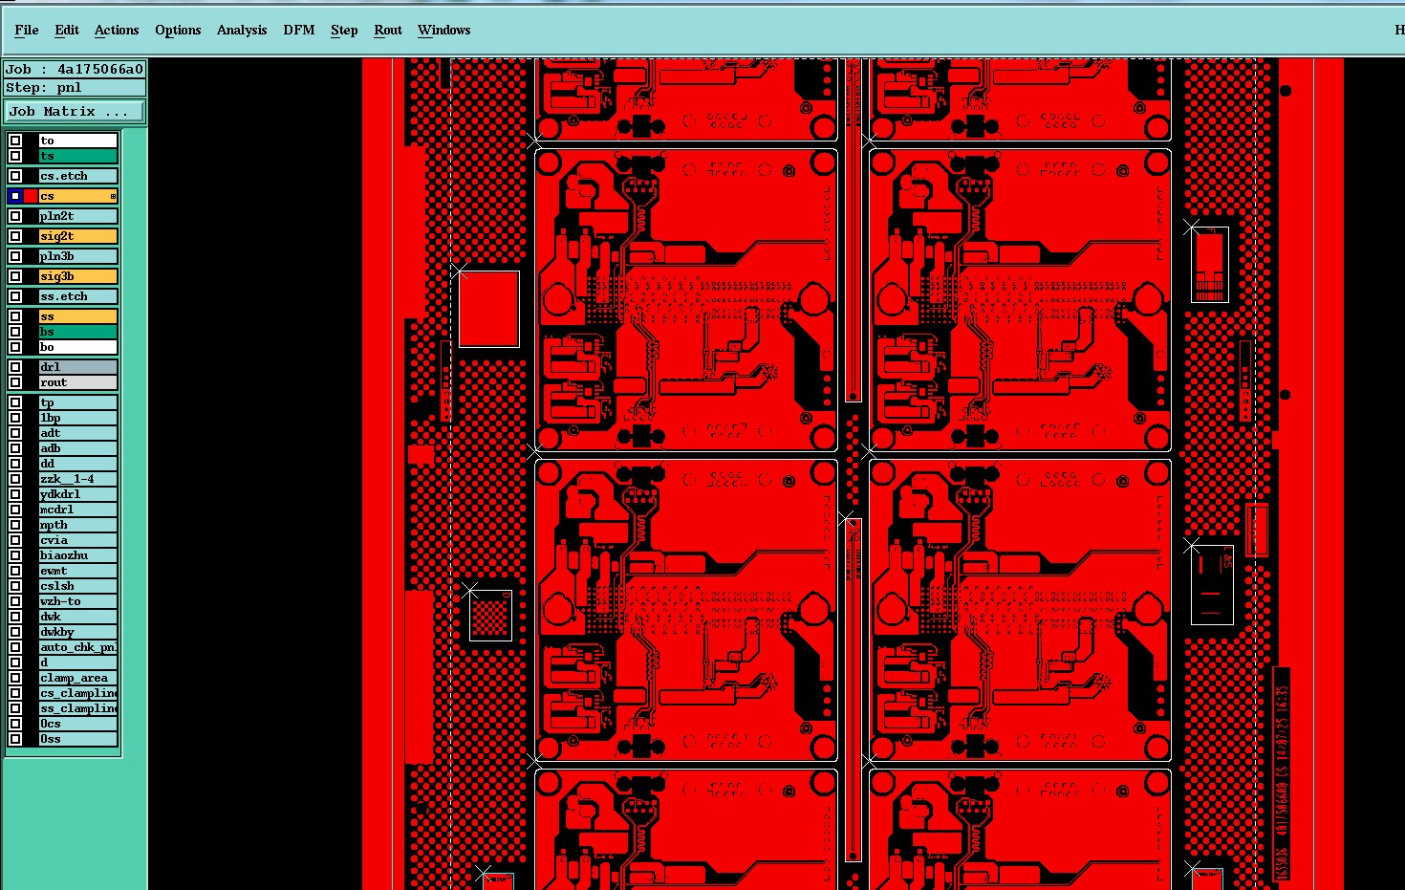Image resolution: width=1405 pixels, height=890 pixels.
Task: Select the 'adb' layer name
Action: (x=77, y=448)
